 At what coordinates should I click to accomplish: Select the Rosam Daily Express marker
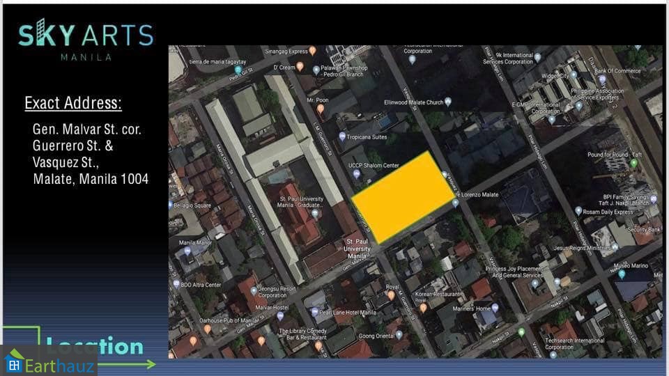tap(578, 211)
